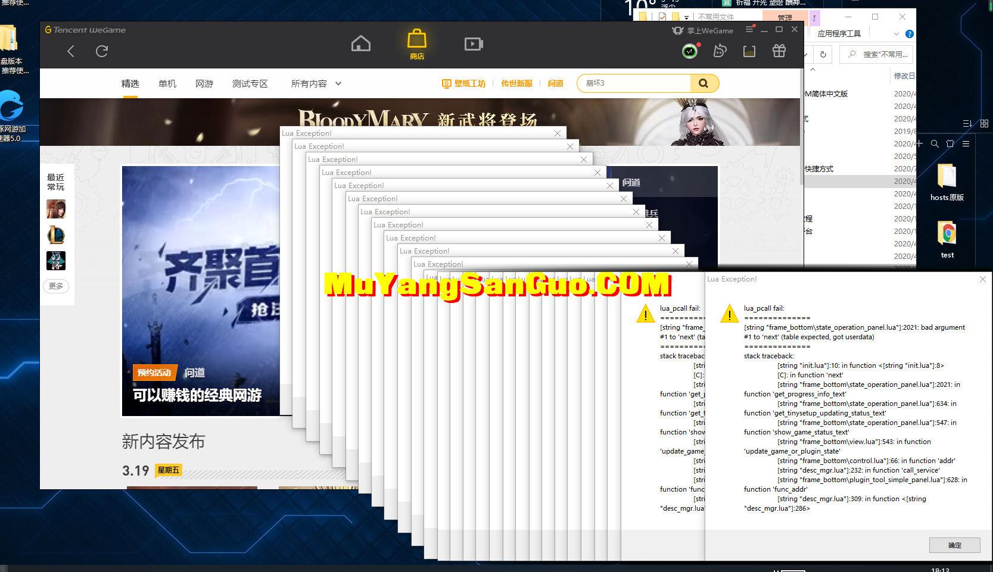
Task: Click the desktop sort order icon
Action: pos(967,123)
